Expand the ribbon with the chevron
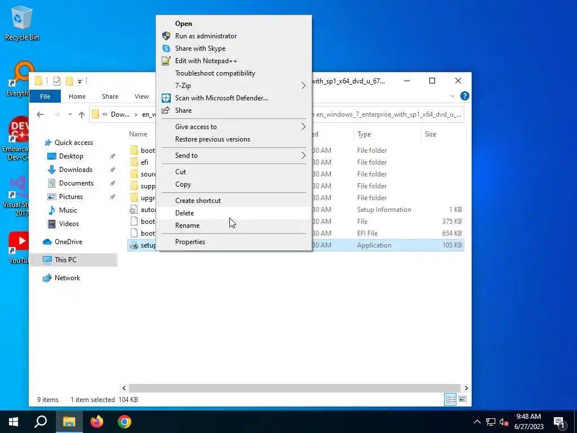The height and width of the screenshot is (433, 577). (452, 96)
